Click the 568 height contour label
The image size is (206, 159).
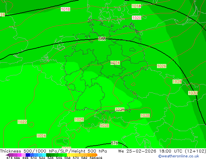coord(102,39)
